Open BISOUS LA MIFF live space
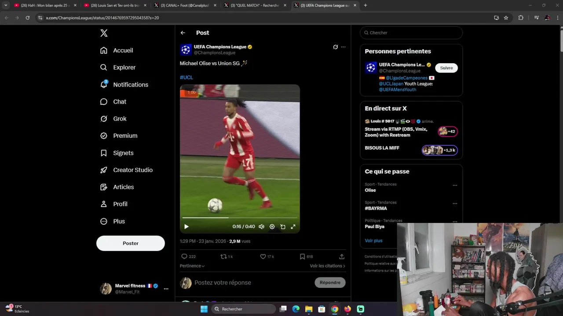 tap(411, 149)
